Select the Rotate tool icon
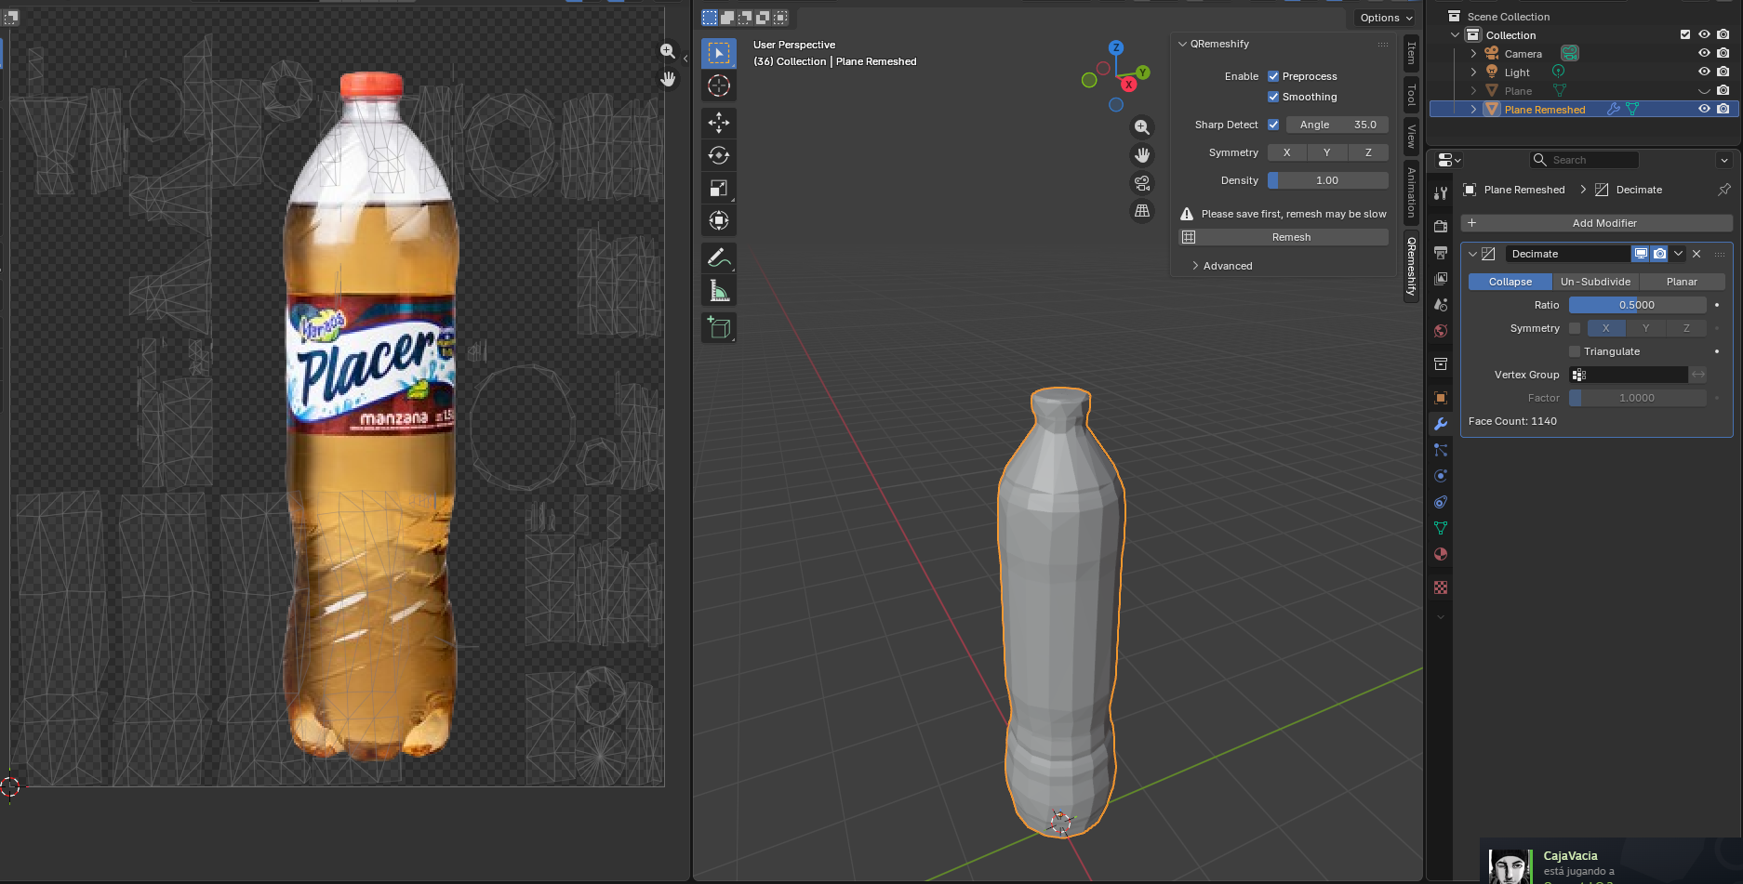The image size is (1743, 884). coord(719,155)
